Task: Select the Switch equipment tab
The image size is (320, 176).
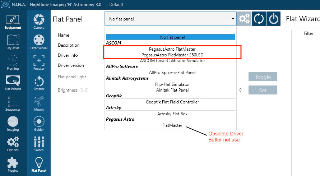Action: pyautogui.click(x=39, y=144)
